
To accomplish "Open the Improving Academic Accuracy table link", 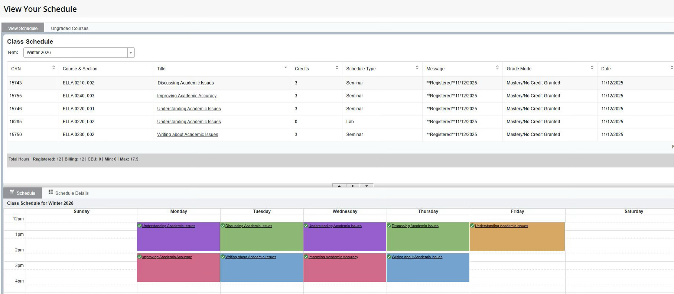I will click(x=186, y=96).
